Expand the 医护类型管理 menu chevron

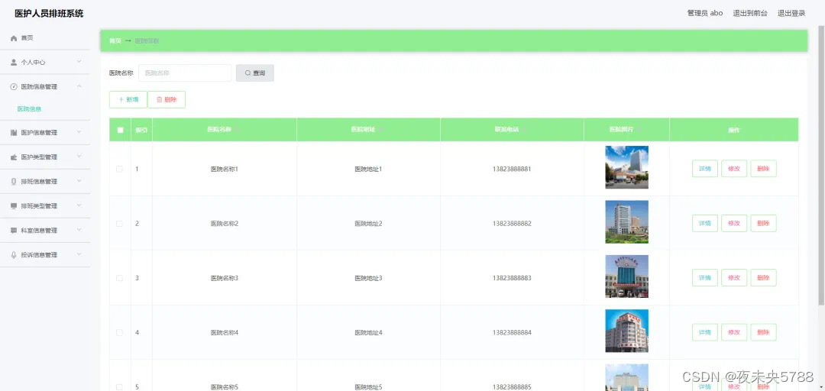[79, 157]
